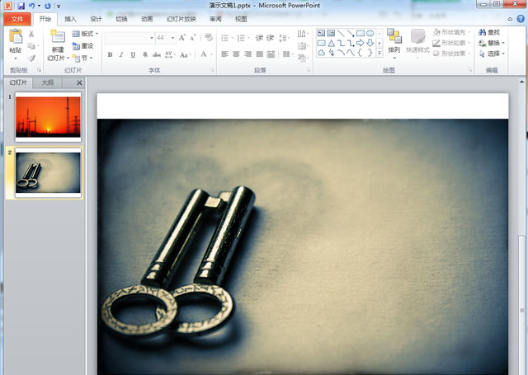Click the font color A button
The height and width of the screenshot is (375, 528).
pyautogui.click(x=204, y=54)
